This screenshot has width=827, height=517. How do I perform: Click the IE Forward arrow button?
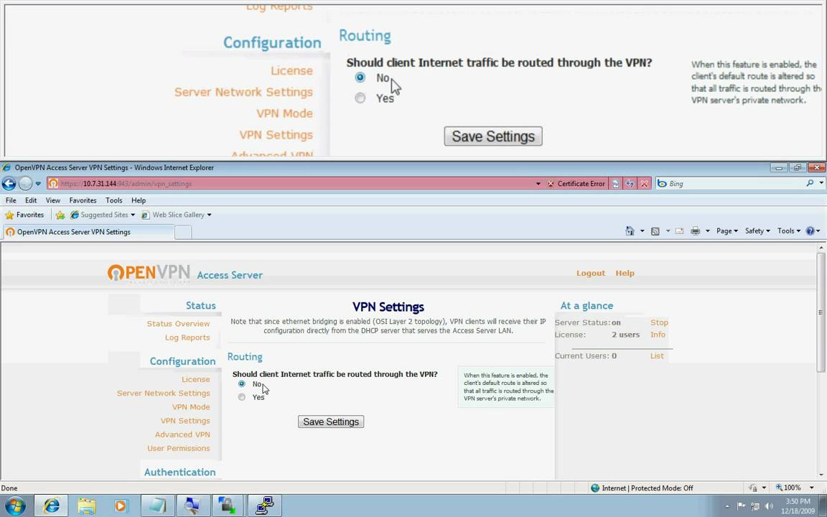[x=25, y=184]
